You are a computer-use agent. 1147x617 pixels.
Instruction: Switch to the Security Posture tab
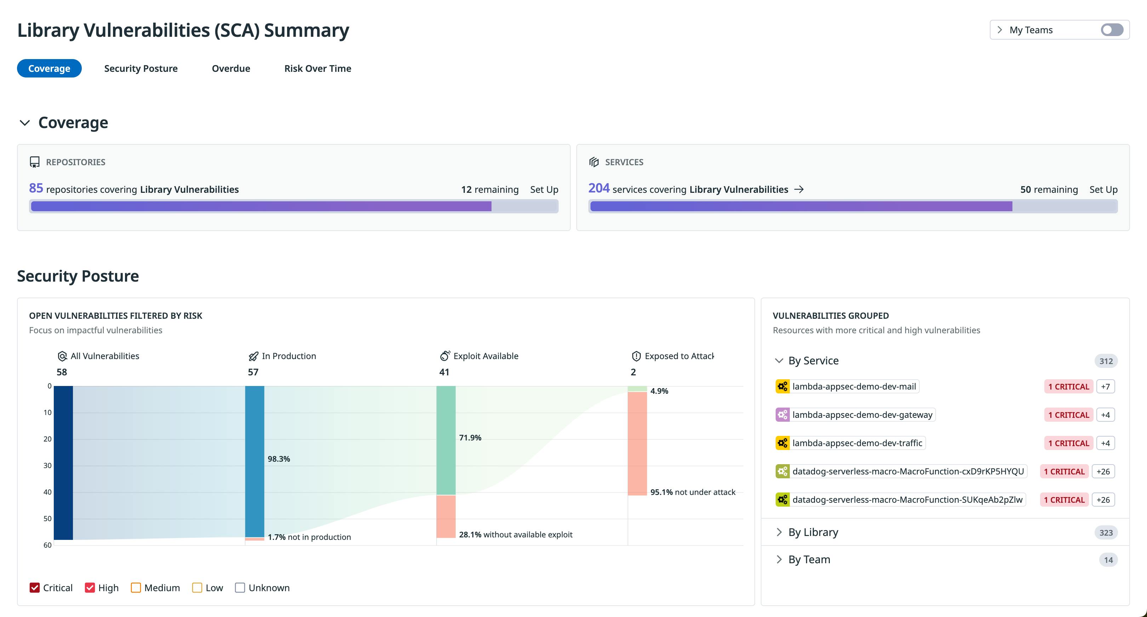coord(141,68)
